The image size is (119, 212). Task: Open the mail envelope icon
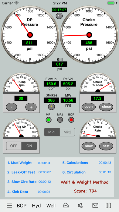coord(95,206)
